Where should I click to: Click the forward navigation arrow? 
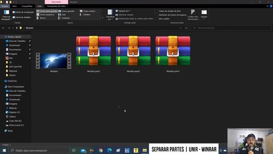[9, 28]
